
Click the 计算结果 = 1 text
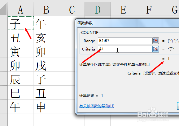coord(91,96)
